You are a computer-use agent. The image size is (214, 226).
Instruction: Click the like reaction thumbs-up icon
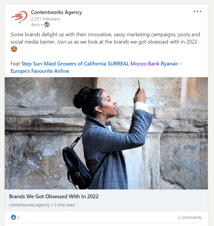coord(13,217)
